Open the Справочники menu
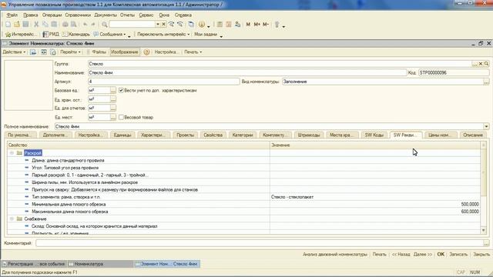The image size is (493, 277). [x=78, y=15]
